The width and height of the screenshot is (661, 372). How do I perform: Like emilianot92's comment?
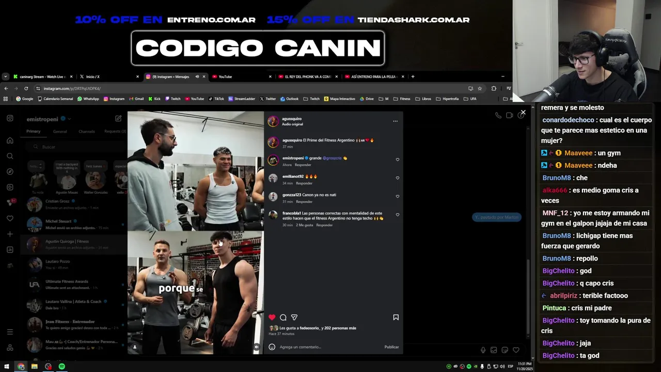tap(397, 178)
